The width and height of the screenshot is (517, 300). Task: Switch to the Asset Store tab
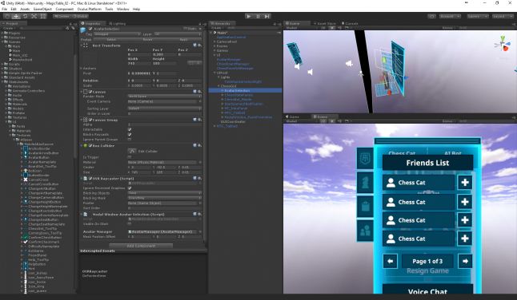(324, 24)
